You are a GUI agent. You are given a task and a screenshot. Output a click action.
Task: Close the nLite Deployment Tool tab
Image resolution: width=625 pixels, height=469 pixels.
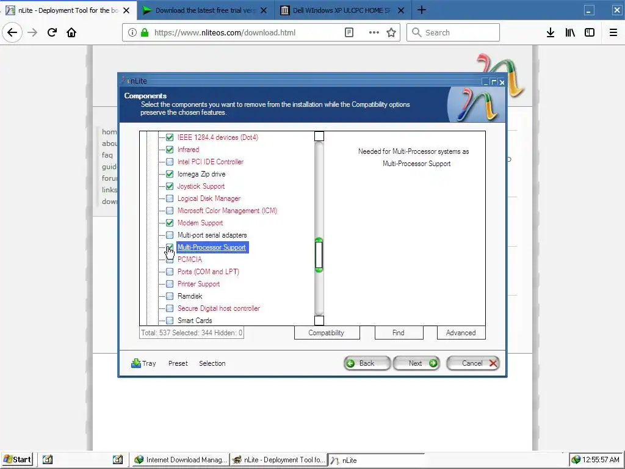[x=126, y=10]
